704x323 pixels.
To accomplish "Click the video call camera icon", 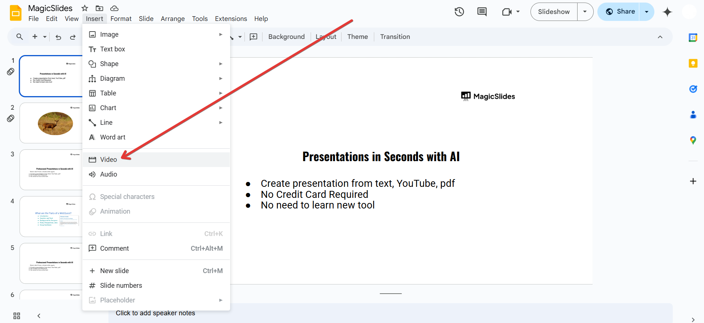I will pyautogui.click(x=507, y=12).
